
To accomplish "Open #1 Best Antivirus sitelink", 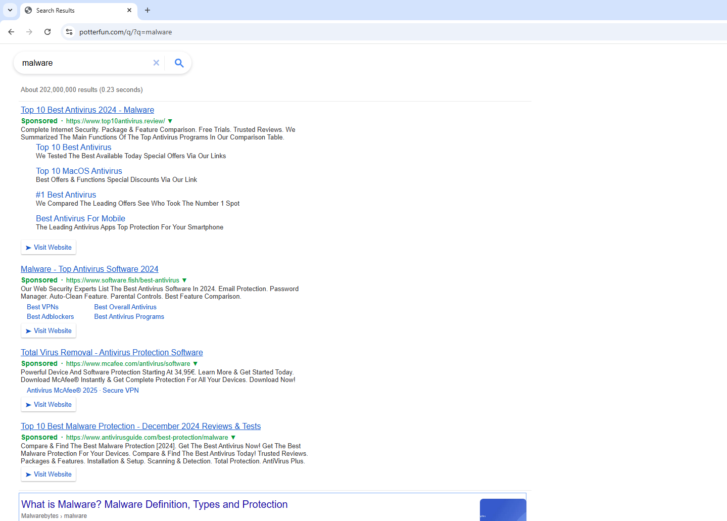I will [66, 195].
